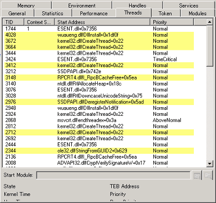Select thread 3140 RtlAllocateHeap row
Viewport: 216px width, 203px height.
[x=99, y=83]
